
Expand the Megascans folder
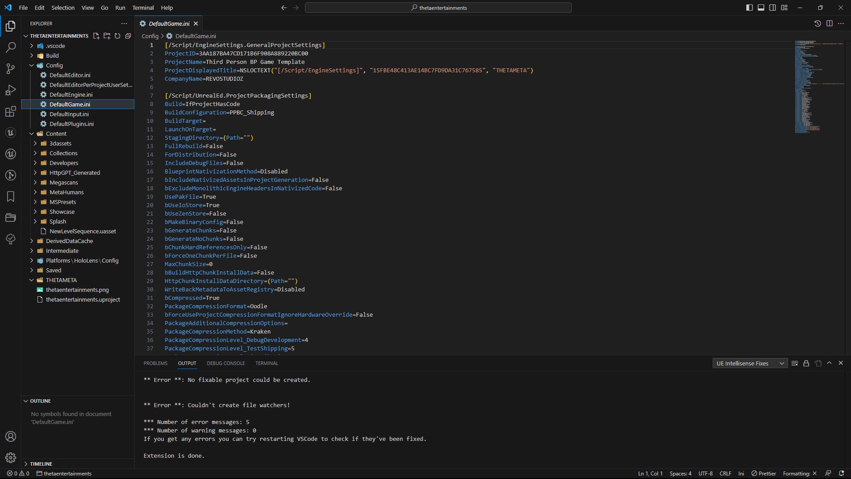(x=63, y=182)
